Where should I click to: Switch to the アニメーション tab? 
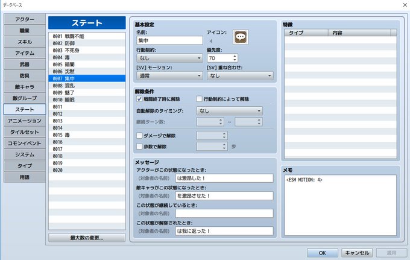click(x=25, y=121)
